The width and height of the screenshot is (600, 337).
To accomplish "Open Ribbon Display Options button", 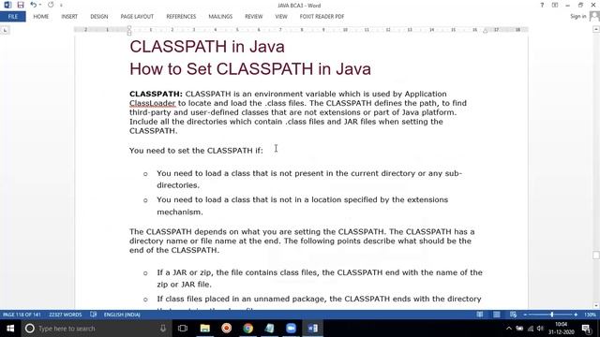I will [555, 5].
